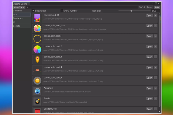
Task: Open the window kebab options menu
Action: click(x=153, y=3)
